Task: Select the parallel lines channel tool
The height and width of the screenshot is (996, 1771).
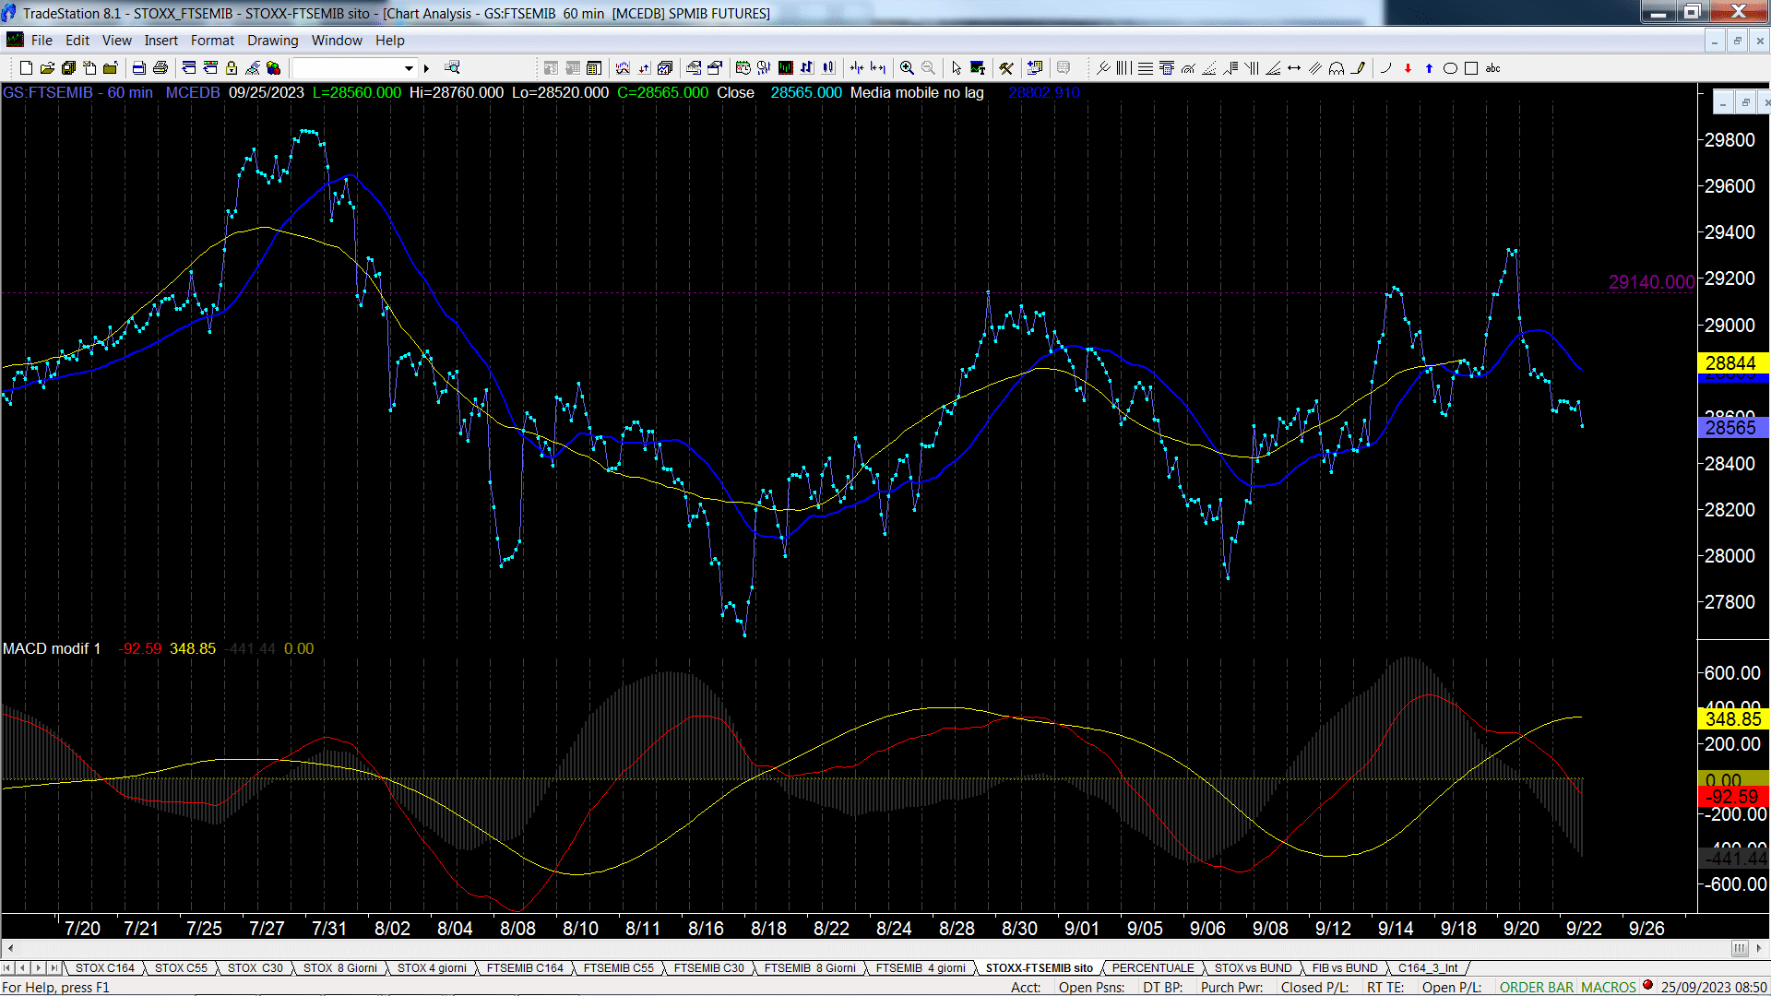Action: (1315, 68)
